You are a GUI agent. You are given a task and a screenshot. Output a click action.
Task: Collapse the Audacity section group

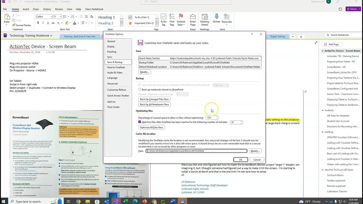pos(322,110)
